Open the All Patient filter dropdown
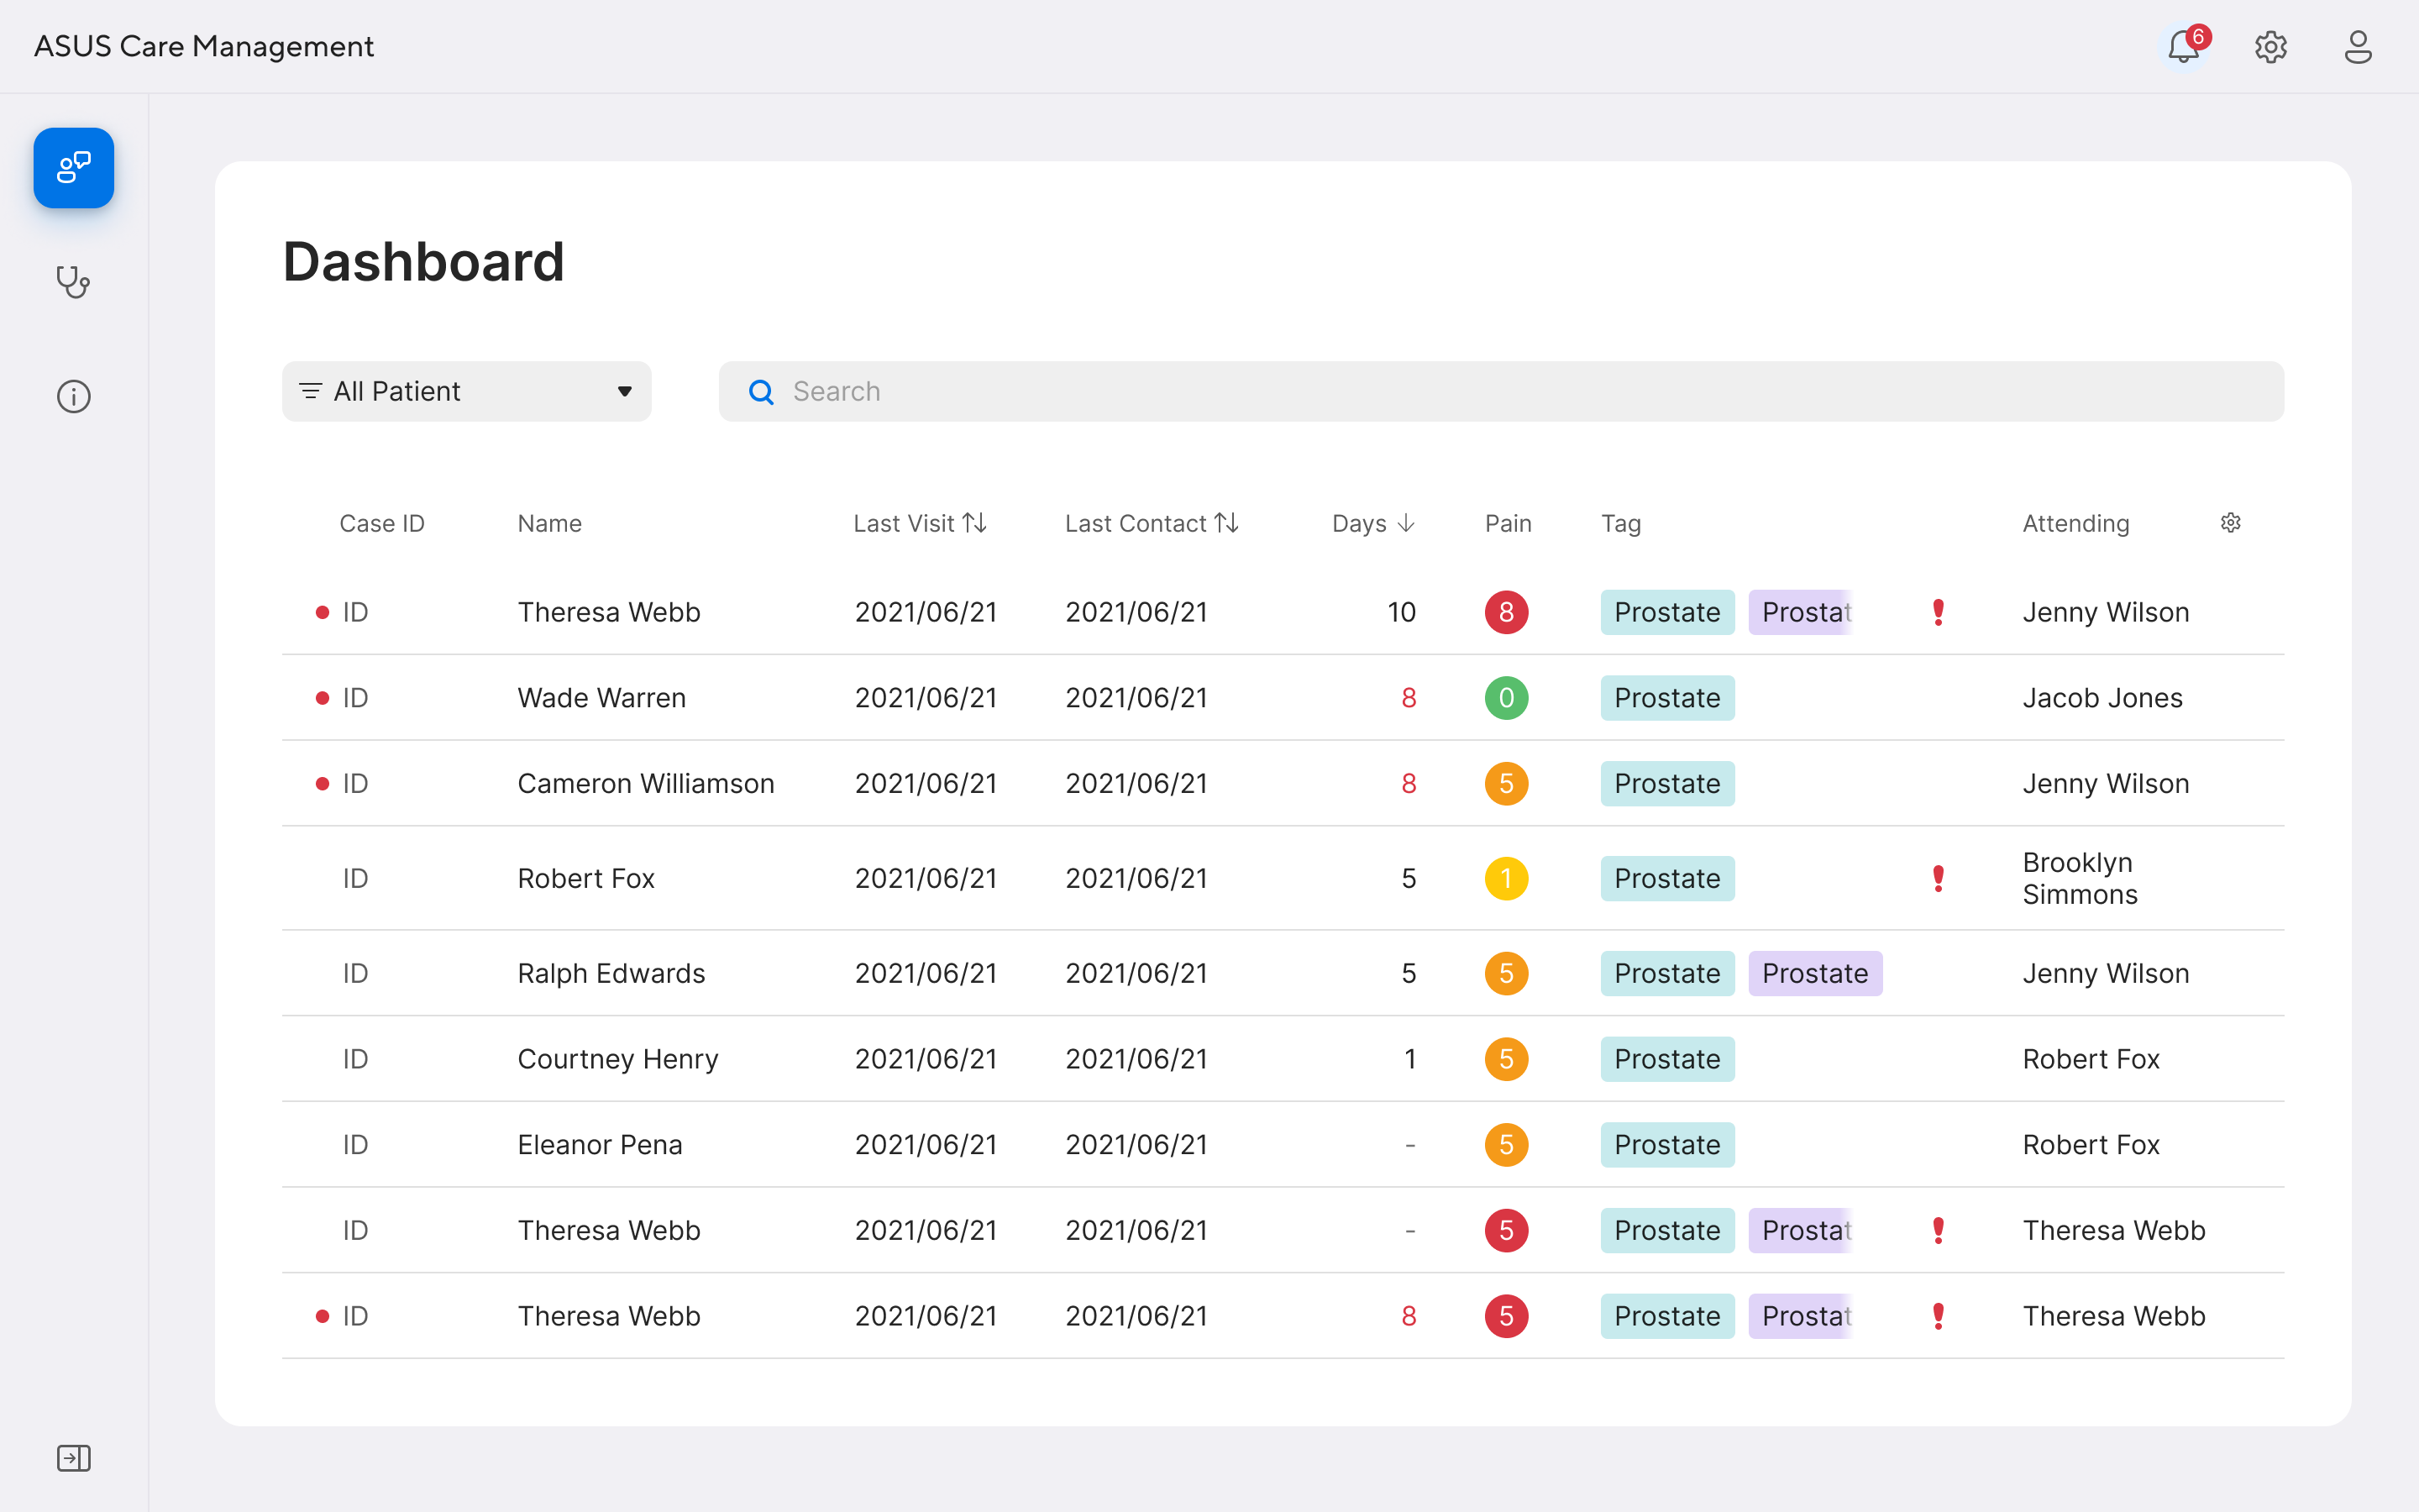This screenshot has width=2419, height=1512. click(x=466, y=391)
